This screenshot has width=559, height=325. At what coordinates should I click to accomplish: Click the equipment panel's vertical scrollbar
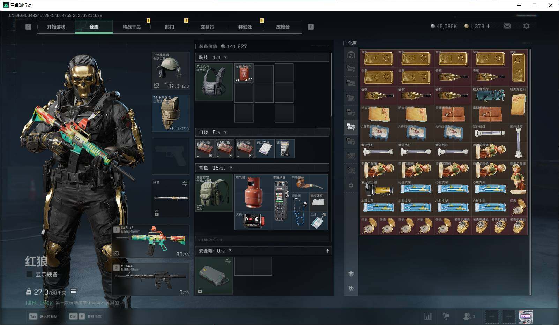(331, 84)
